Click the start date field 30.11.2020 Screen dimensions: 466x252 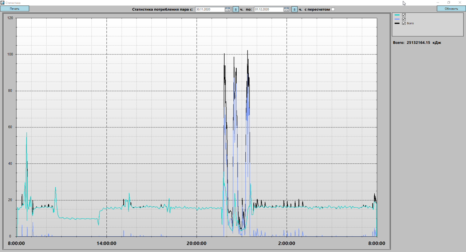tap(210, 9)
